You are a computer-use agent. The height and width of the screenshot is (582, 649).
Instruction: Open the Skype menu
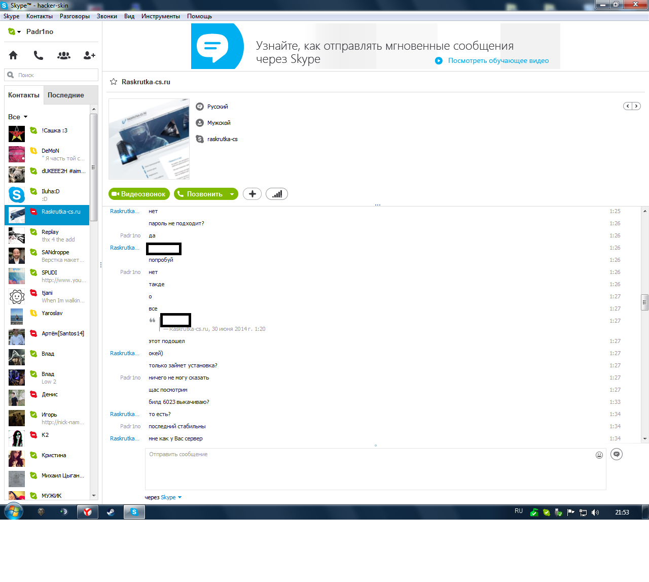(x=12, y=16)
